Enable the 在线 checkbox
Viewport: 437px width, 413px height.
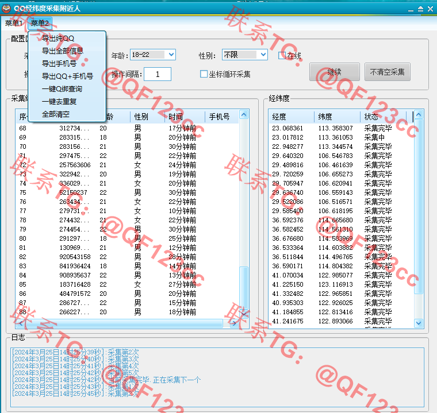(282, 55)
